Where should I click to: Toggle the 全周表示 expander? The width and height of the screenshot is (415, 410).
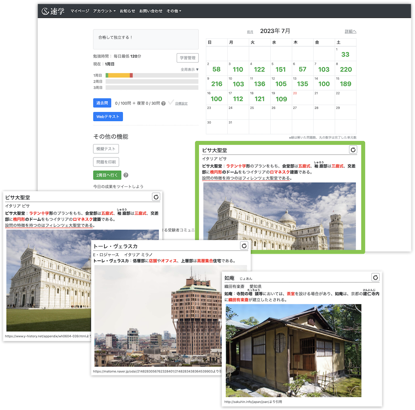[x=190, y=69]
